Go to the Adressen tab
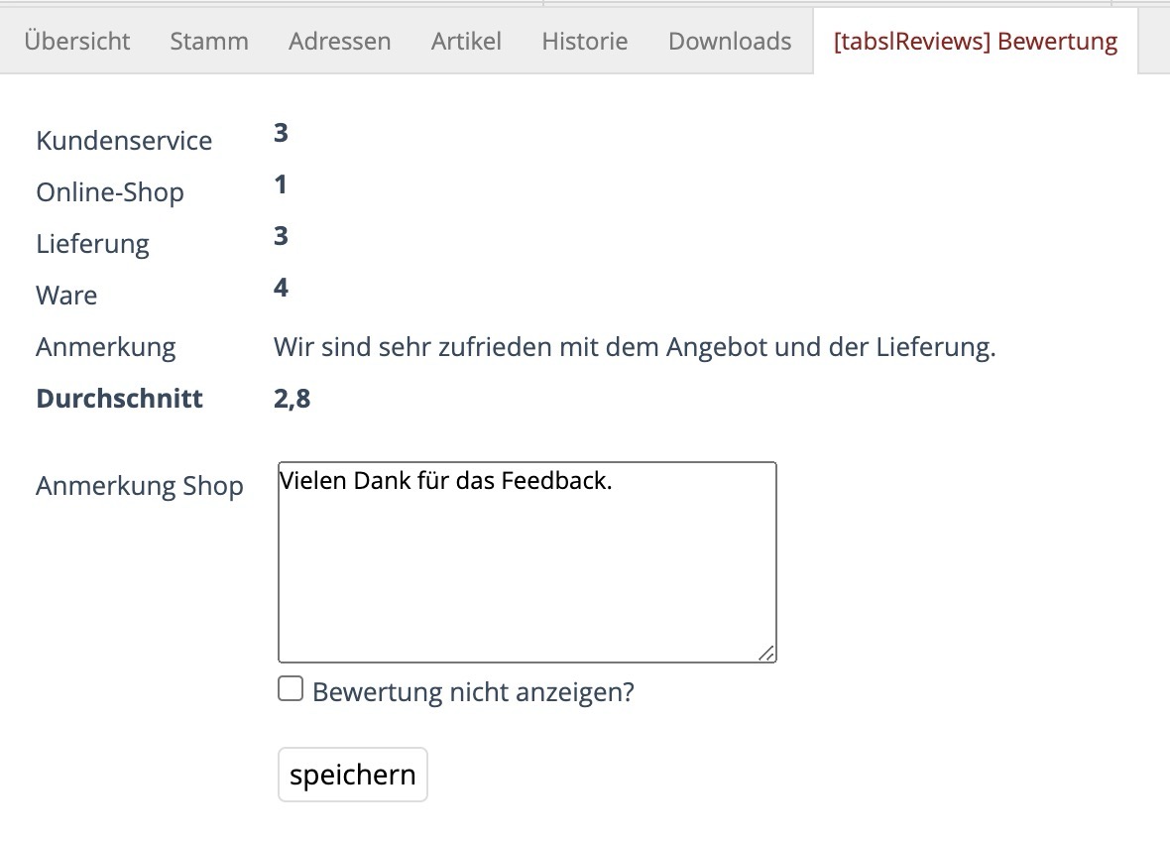This screenshot has height=843, width=1170. (340, 41)
